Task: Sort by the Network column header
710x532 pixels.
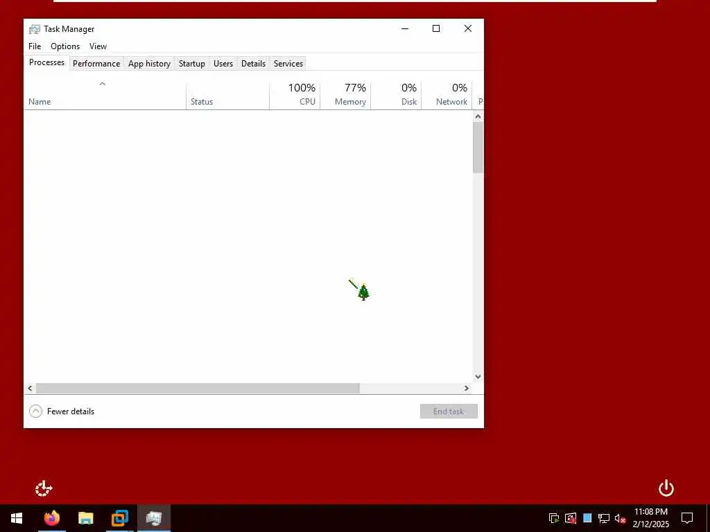Action: point(447,96)
